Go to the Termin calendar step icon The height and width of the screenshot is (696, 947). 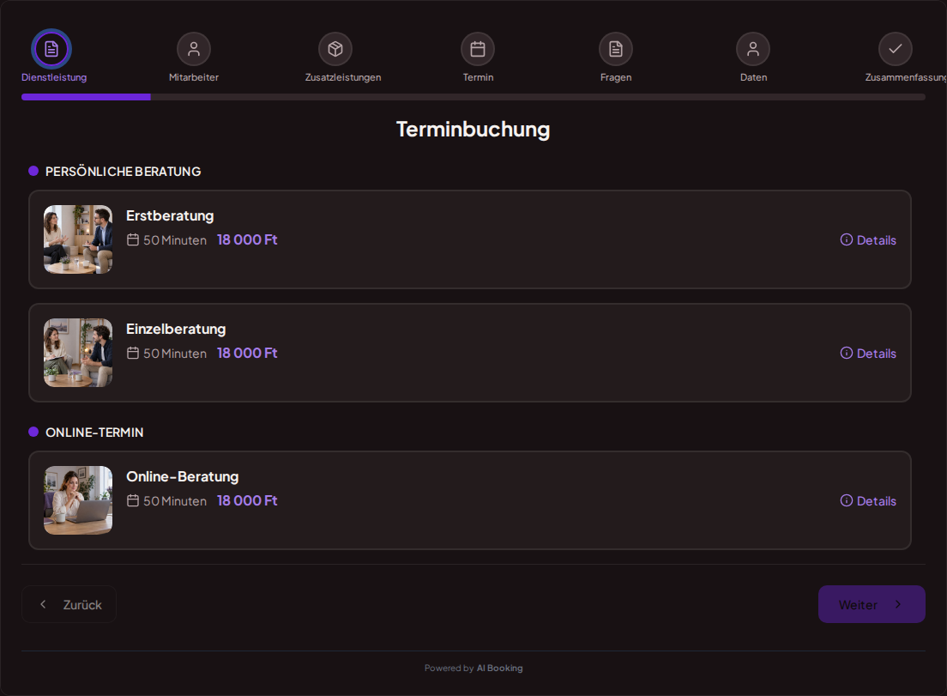pyautogui.click(x=478, y=49)
